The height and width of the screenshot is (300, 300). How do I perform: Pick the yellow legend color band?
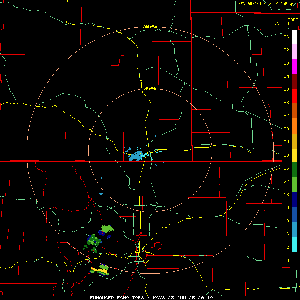[x=294, y=155]
